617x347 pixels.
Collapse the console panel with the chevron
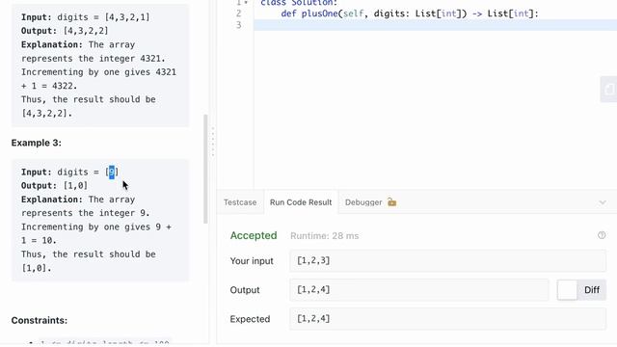(603, 202)
